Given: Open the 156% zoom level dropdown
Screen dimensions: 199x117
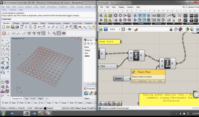Looking at the screenshot, I should click(119, 29).
